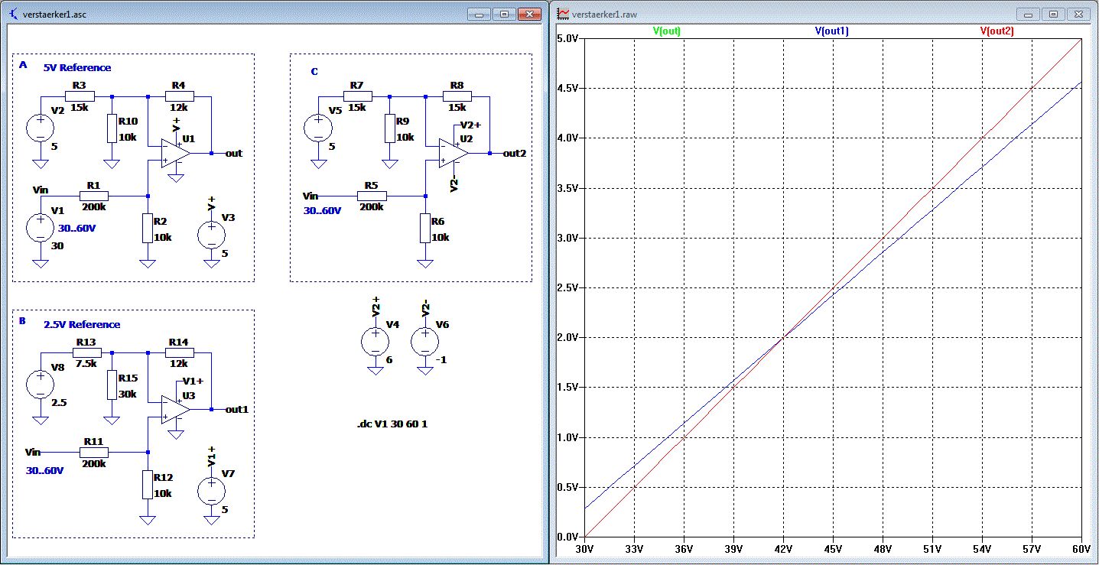
Task: Click the .dc V1 30 60 1 directive
Action: point(392,423)
